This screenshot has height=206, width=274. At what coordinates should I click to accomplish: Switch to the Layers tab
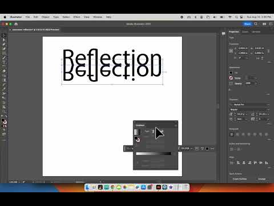click(x=245, y=31)
